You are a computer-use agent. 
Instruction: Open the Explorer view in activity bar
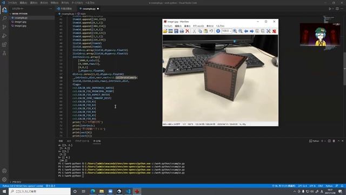4,10
